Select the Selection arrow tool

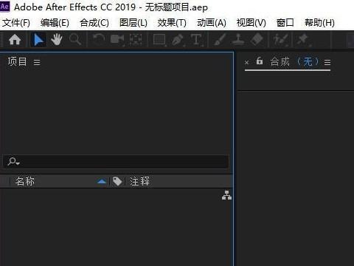pyautogui.click(x=38, y=40)
